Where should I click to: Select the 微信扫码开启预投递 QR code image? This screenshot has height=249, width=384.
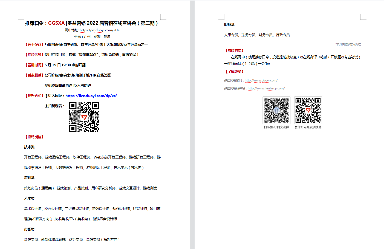click(308, 110)
